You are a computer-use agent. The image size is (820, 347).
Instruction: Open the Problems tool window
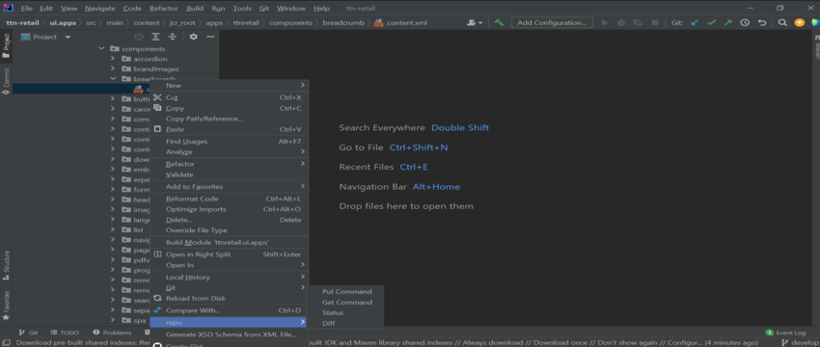click(x=113, y=333)
